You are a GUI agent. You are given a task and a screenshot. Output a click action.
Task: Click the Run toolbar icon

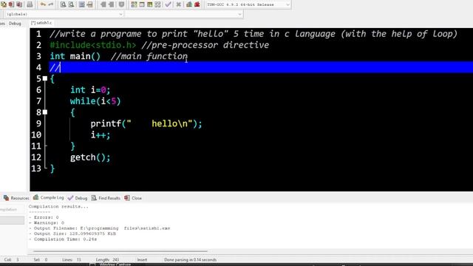coord(142,4)
